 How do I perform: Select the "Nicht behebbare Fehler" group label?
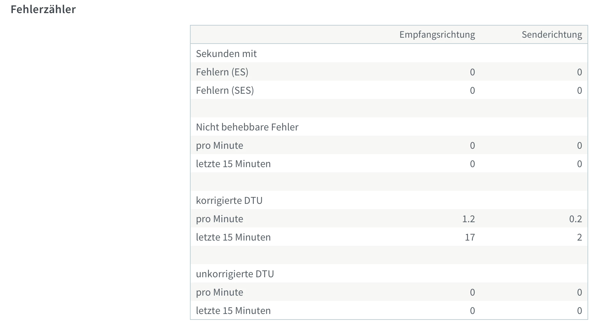247,127
